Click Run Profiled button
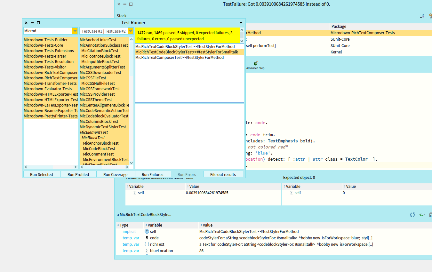 (x=78, y=174)
